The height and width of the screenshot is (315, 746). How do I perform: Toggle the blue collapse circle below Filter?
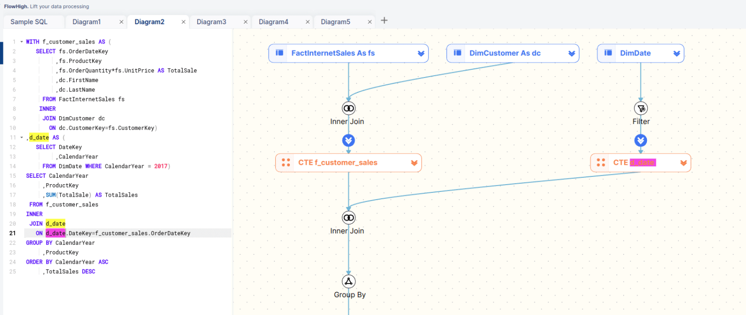tap(641, 141)
